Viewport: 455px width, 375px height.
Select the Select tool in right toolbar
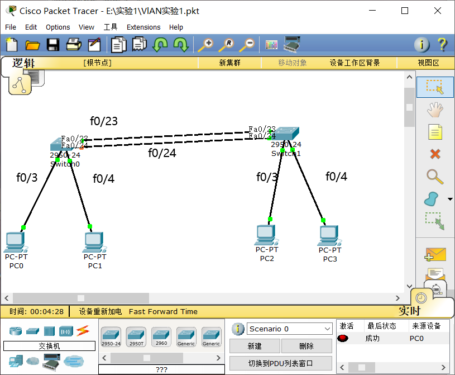pos(435,87)
